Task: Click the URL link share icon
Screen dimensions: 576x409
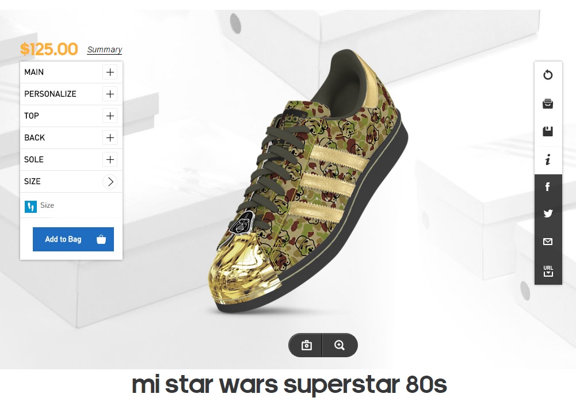Action: [548, 270]
